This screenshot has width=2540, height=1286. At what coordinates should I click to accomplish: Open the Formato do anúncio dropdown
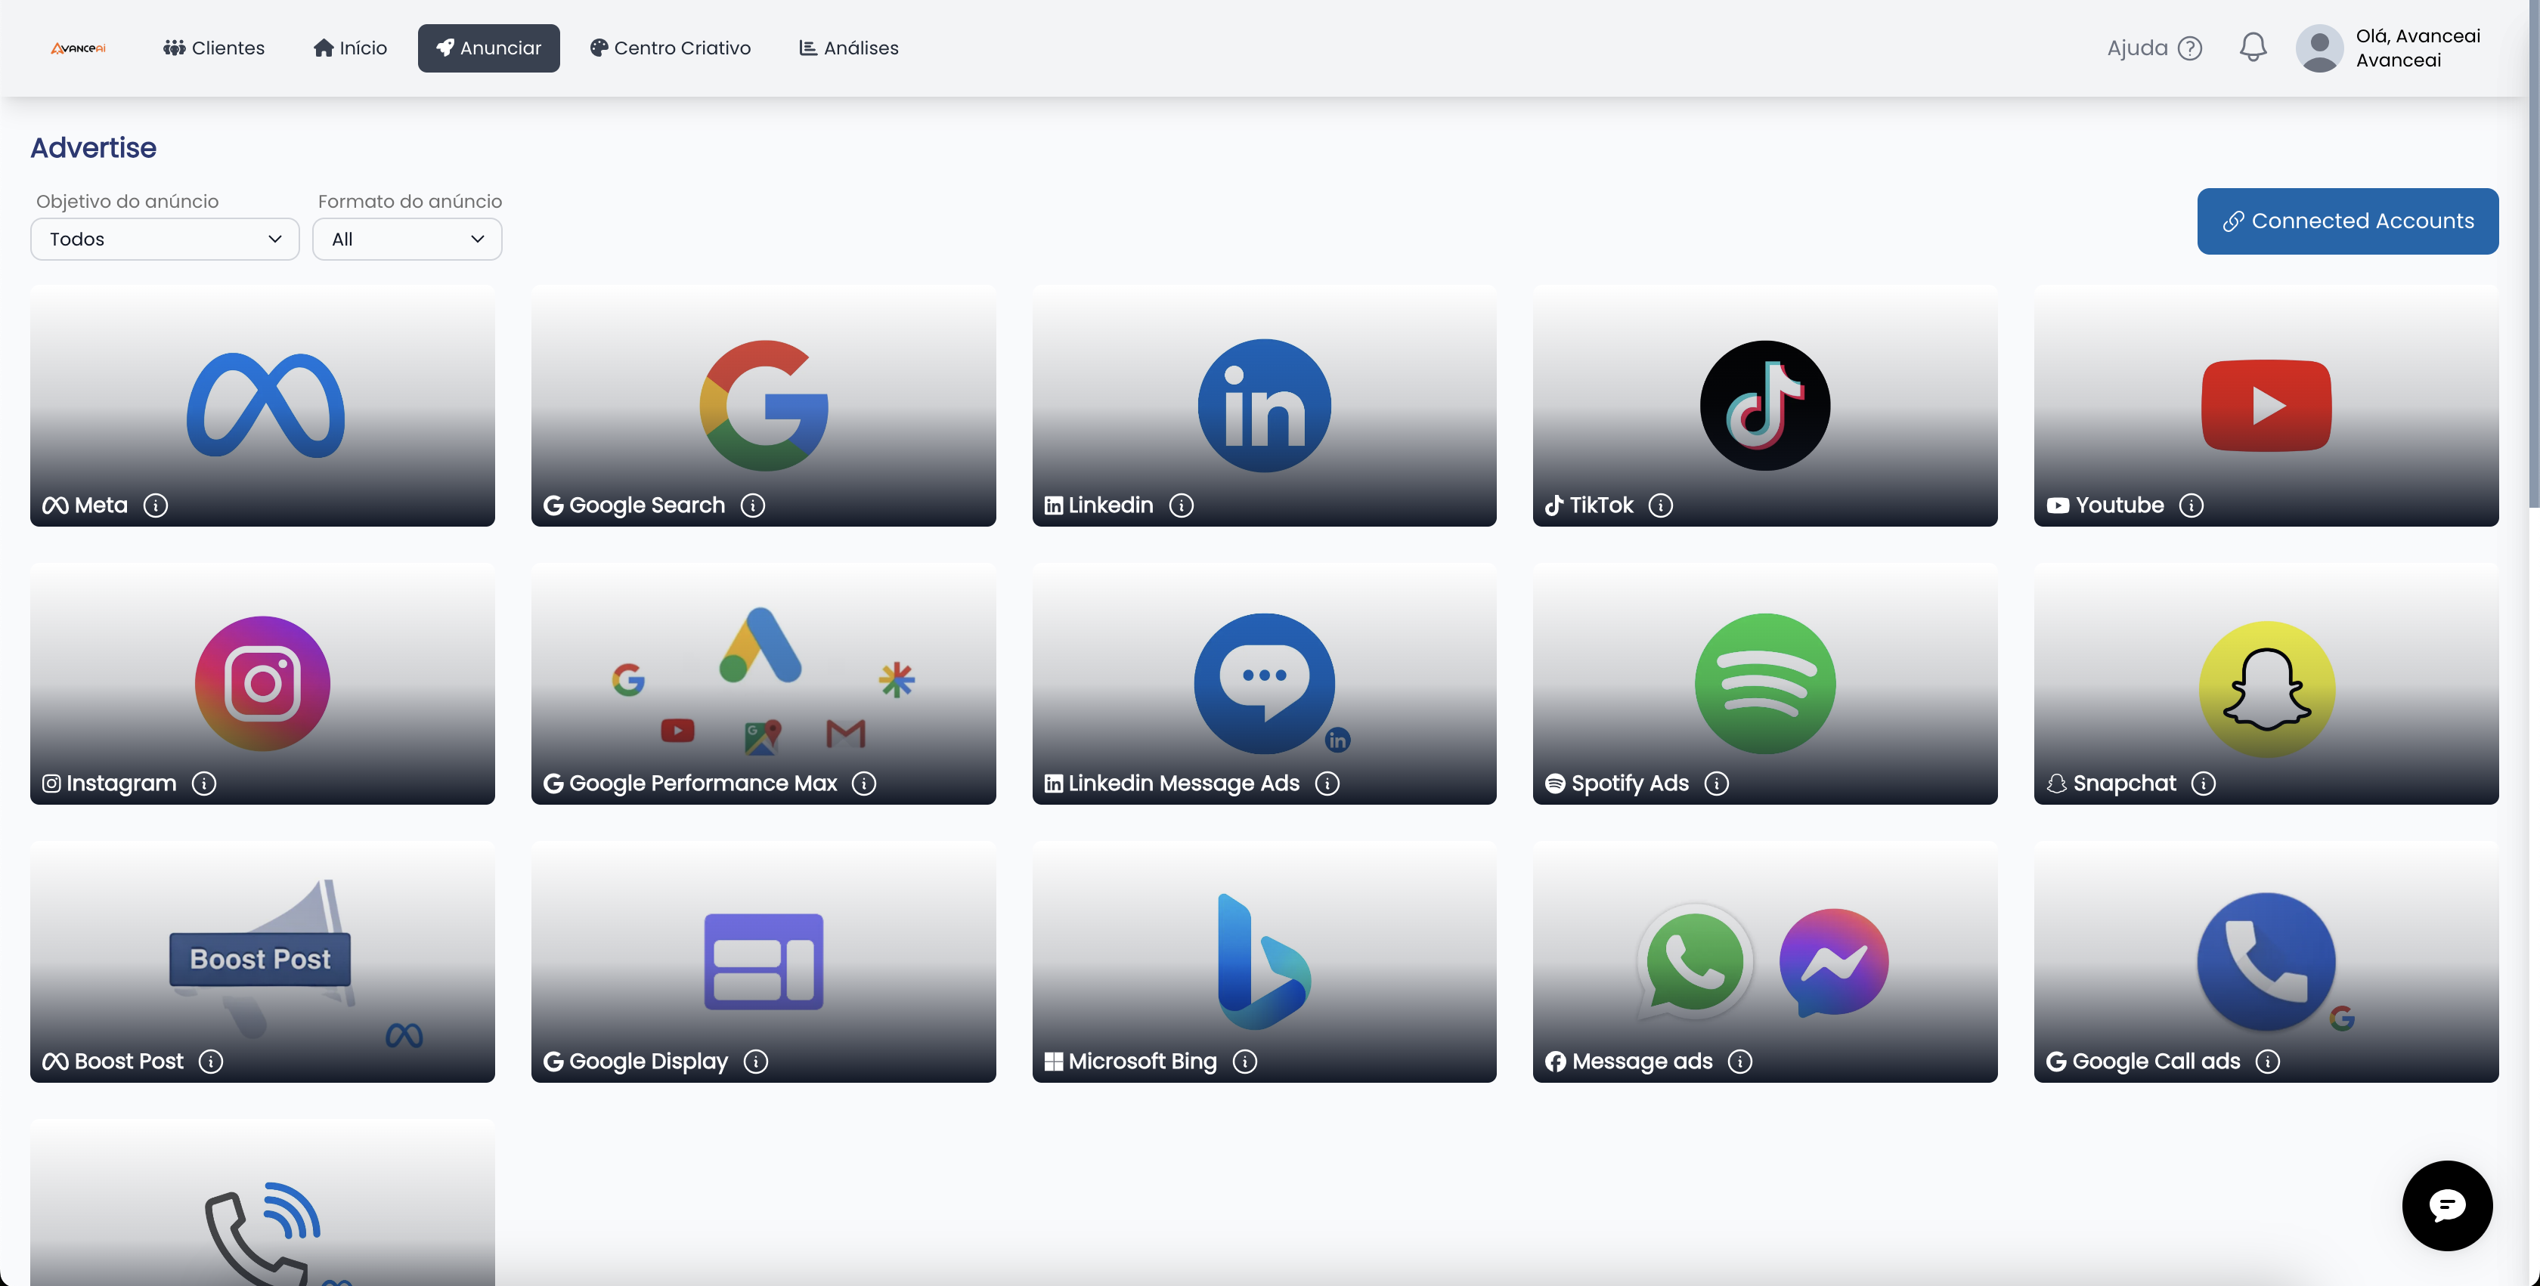pyautogui.click(x=406, y=240)
